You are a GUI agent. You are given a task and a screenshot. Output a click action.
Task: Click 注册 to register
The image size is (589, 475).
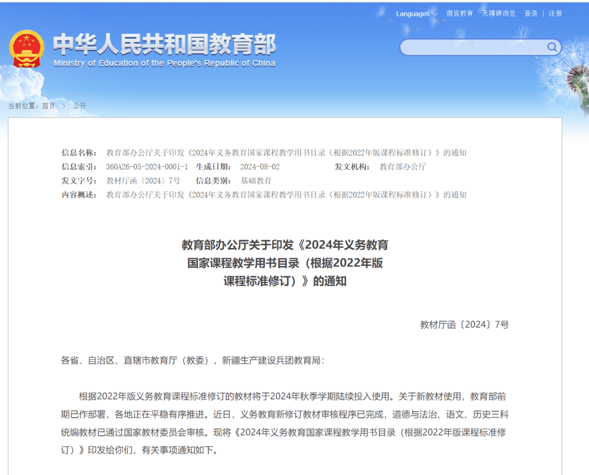[555, 14]
